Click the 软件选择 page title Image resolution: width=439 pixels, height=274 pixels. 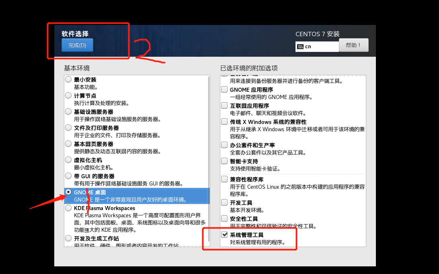[75, 34]
